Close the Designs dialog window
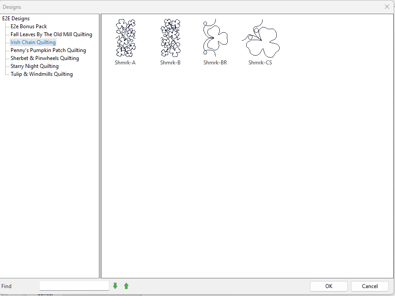Screen dimensions: 395x296 click(387, 7)
